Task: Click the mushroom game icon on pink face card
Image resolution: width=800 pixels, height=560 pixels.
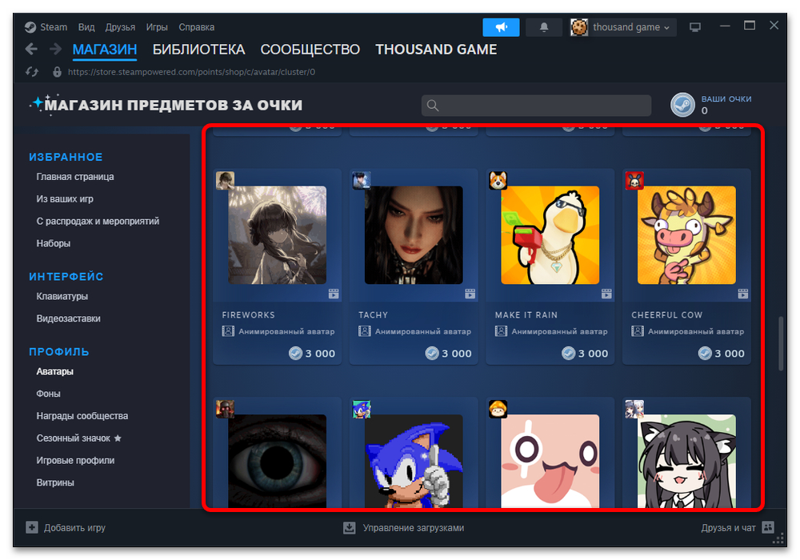Action: tap(498, 409)
